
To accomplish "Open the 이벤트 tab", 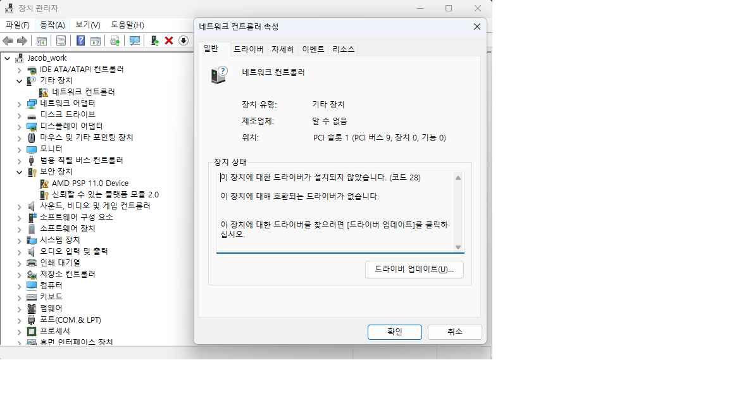I will click(x=313, y=49).
